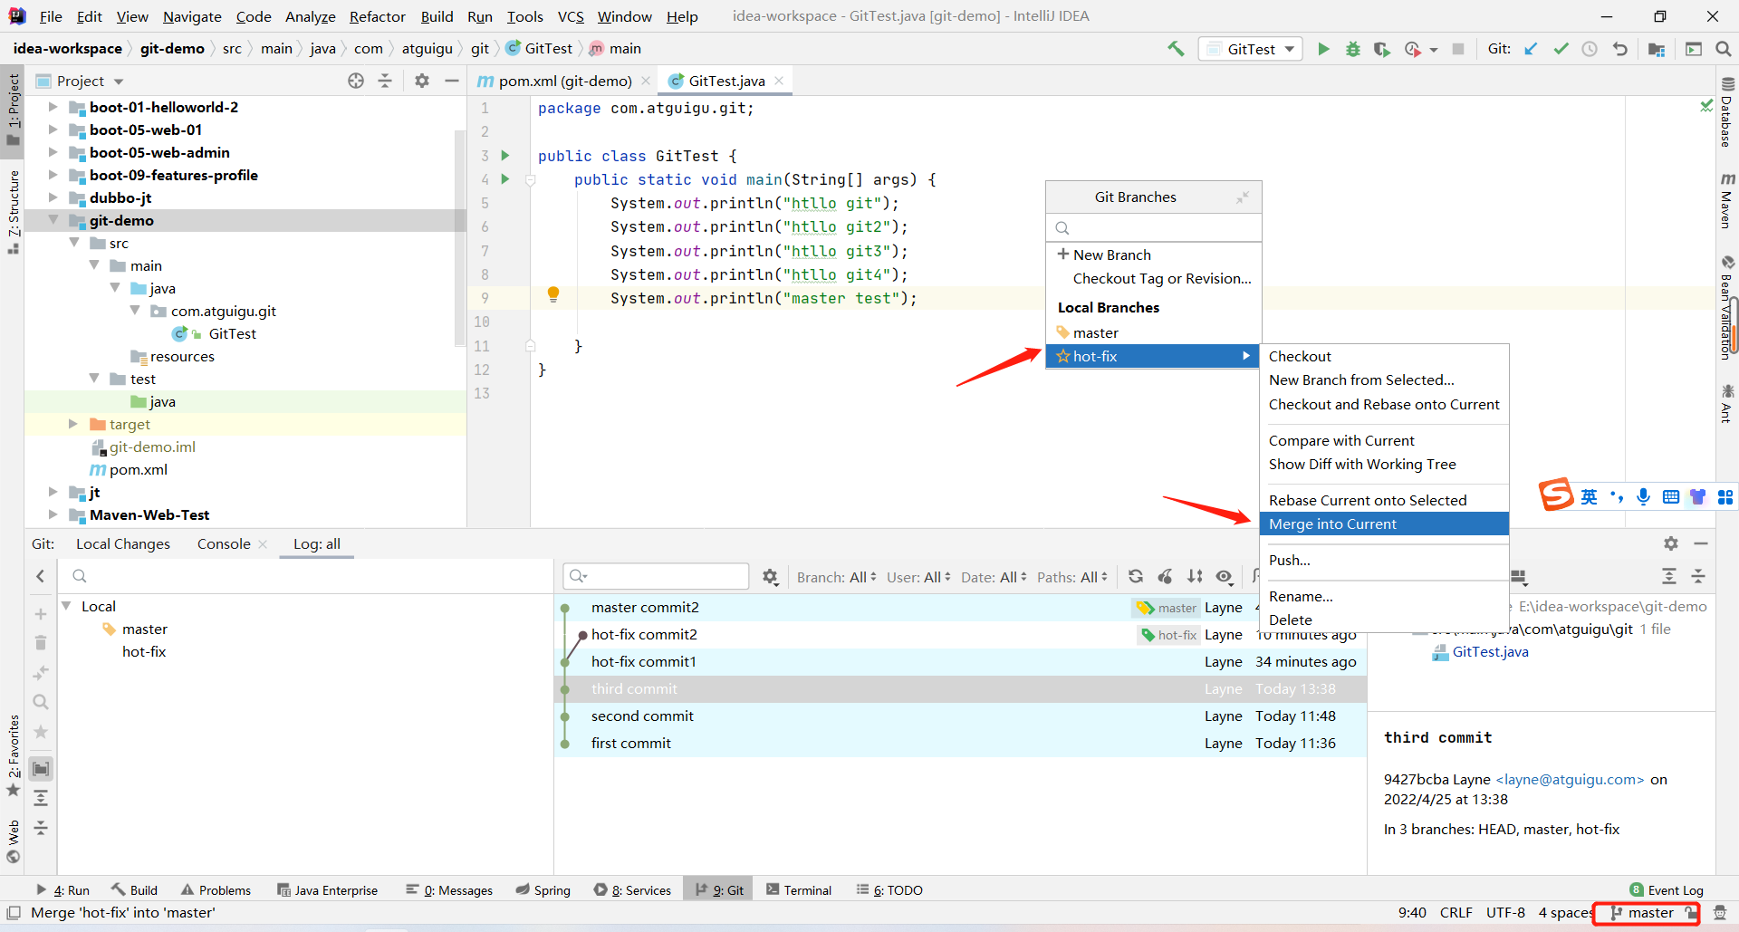Toggle hot-fix favorite star in Git Branches
This screenshot has width=1739, height=932.
1063,356
